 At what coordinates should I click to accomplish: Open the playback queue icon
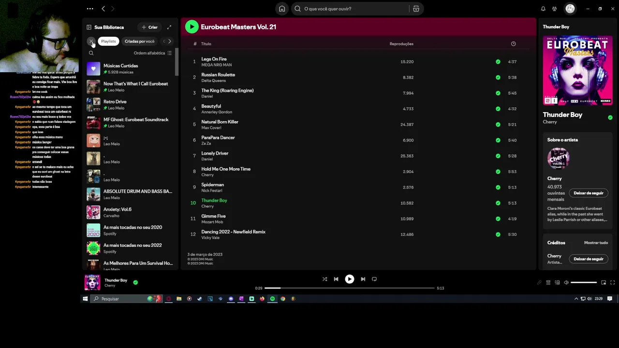tap(548, 283)
